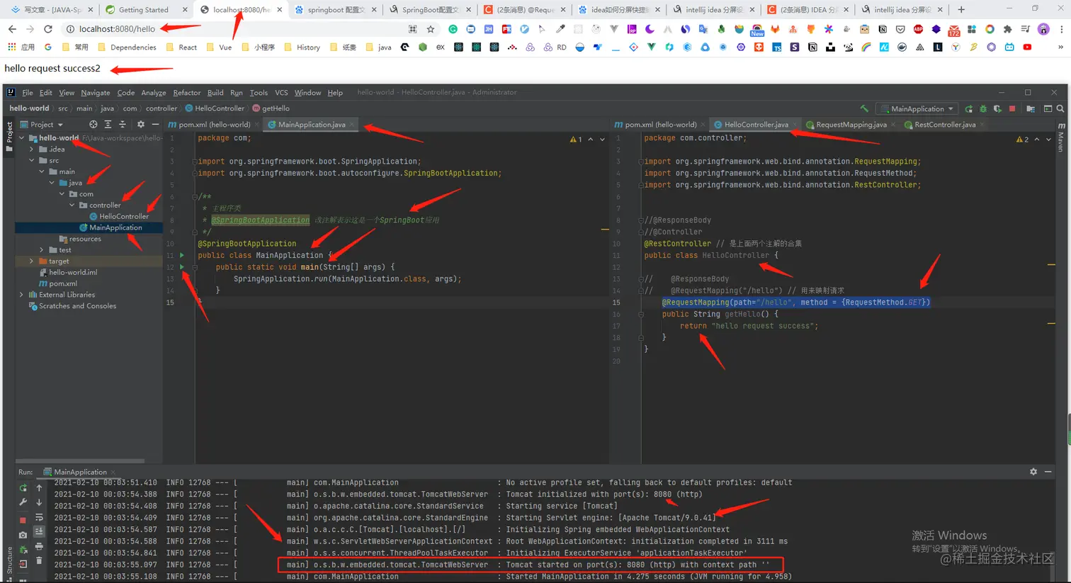Click run gutter arrow beside MainApplication class
This screenshot has height=583, width=1071.
tap(181, 255)
